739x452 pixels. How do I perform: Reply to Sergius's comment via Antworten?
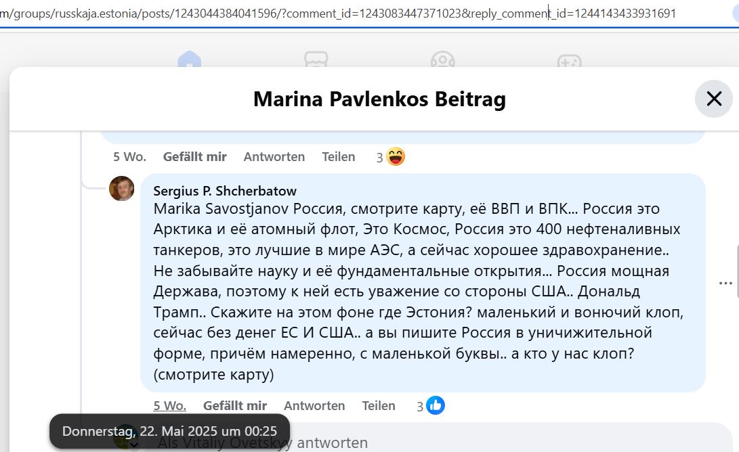(x=314, y=405)
